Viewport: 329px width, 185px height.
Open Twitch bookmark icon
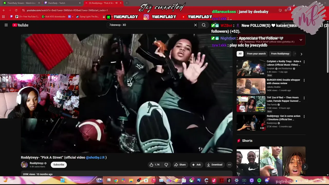(11, 17)
